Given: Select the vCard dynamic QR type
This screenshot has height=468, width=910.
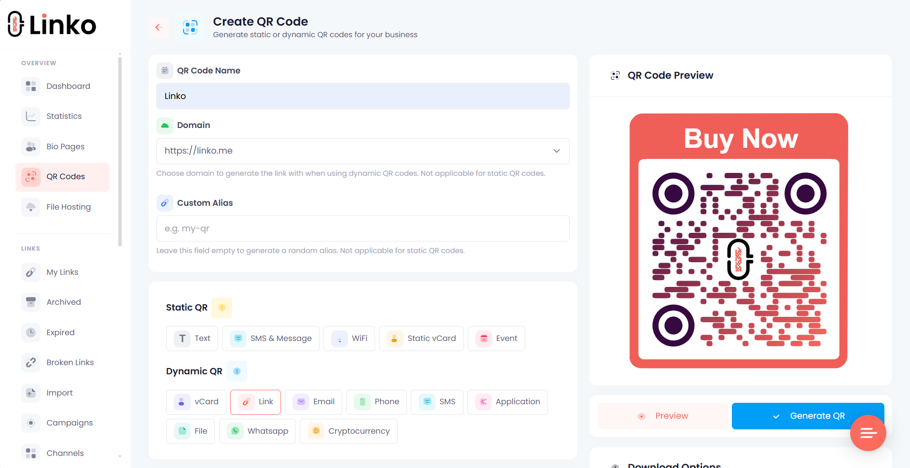Looking at the screenshot, I should pyautogui.click(x=196, y=402).
